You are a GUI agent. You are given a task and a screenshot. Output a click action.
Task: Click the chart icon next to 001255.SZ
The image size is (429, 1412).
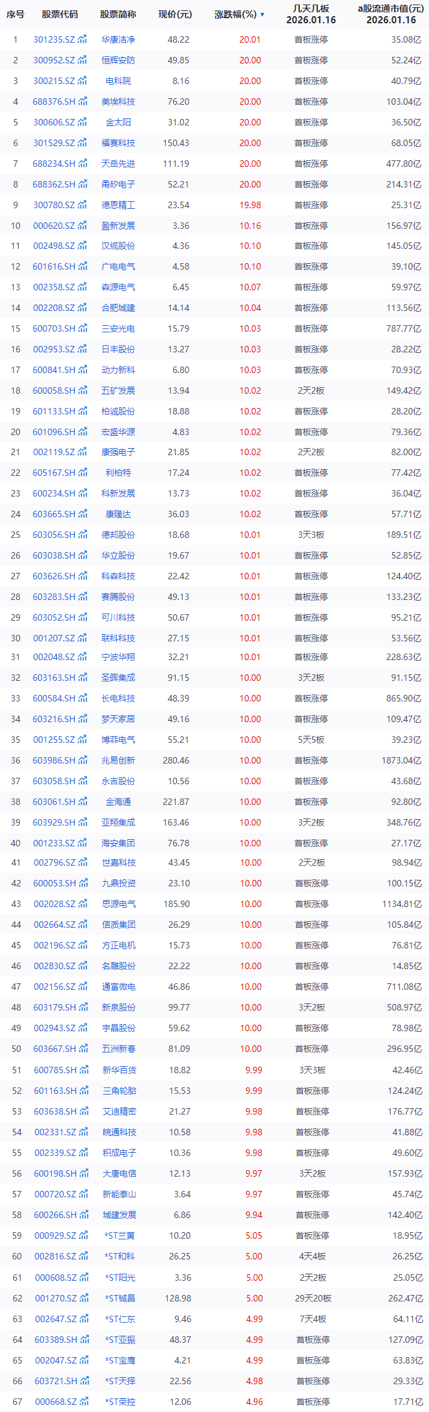point(83,740)
